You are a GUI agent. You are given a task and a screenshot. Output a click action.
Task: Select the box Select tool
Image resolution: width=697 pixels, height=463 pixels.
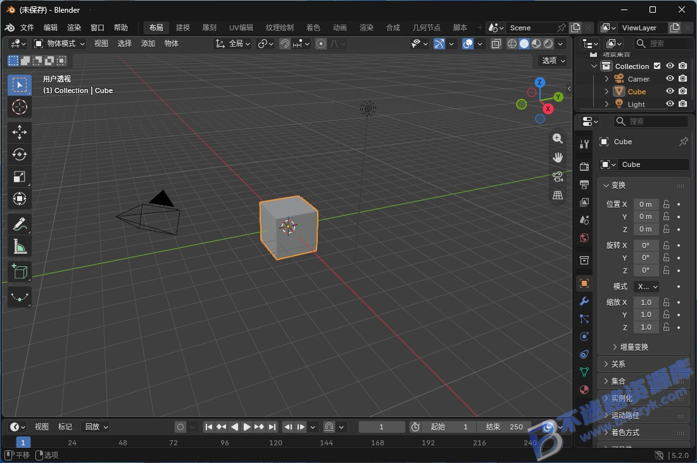20,85
